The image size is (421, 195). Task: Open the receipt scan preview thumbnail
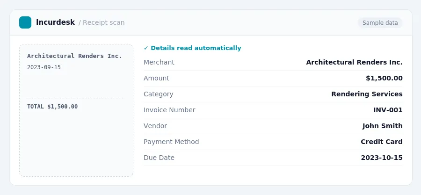[76, 110]
